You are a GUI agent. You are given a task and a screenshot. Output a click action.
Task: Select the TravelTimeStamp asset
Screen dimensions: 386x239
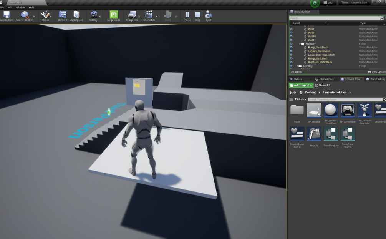(348, 138)
